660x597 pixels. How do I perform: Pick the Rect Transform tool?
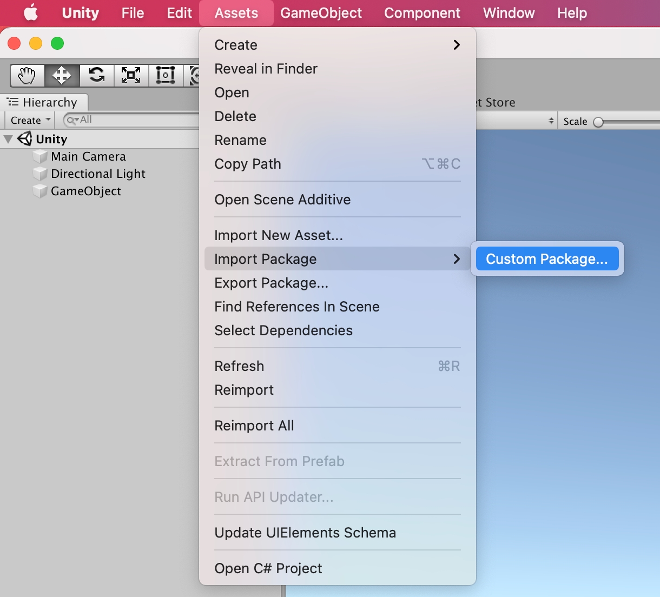pos(165,75)
